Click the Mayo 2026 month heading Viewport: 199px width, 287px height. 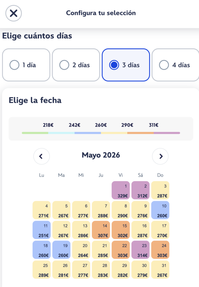pyautogui.click(x=101, y=155)
